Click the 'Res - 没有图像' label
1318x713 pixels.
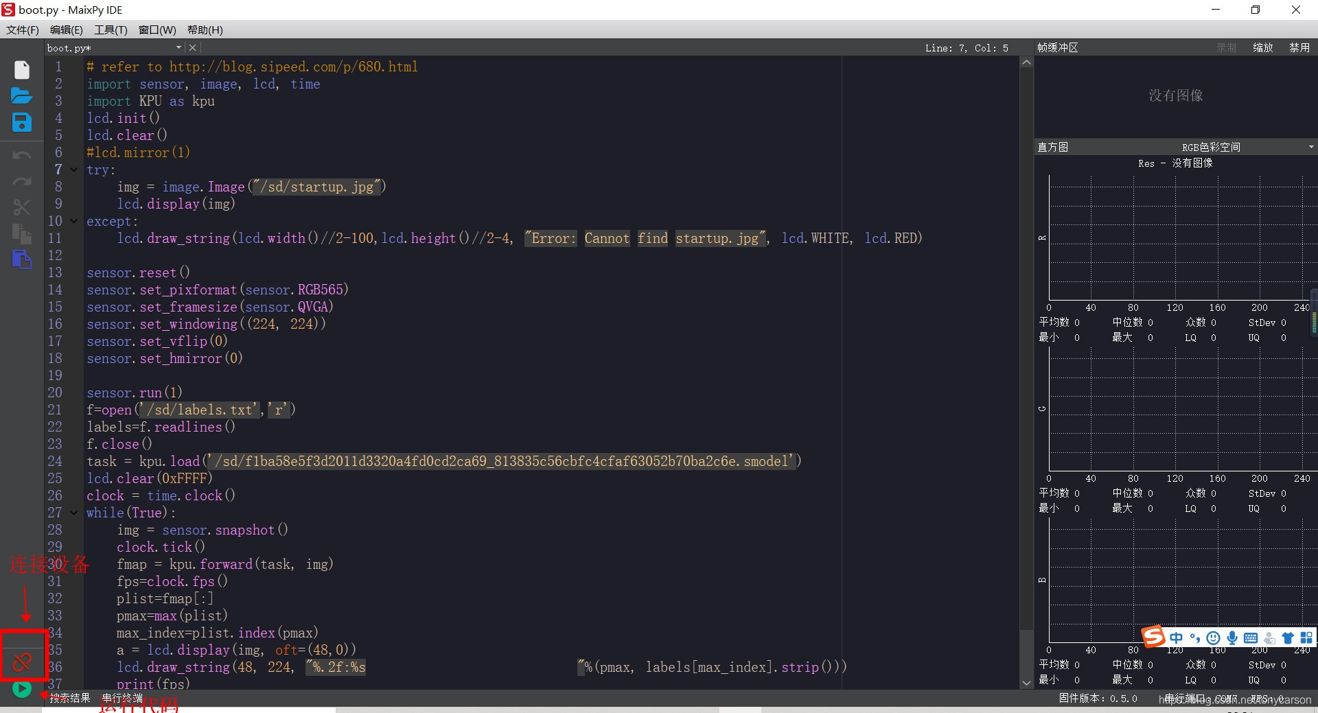coord(1175,163)
